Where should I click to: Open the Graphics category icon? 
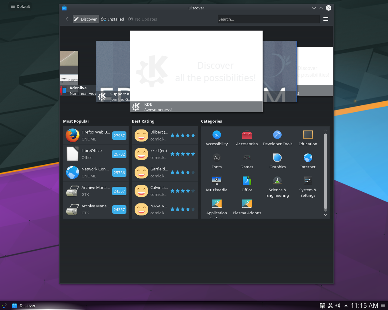pyautogui.click(x=277, y=158)
